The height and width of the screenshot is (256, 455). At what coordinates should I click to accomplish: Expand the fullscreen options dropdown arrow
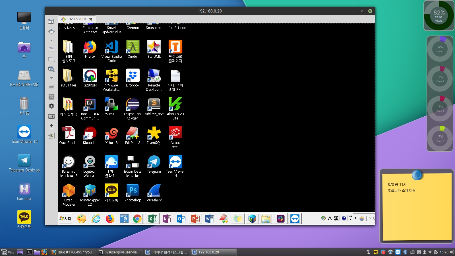tap(51, 40)
